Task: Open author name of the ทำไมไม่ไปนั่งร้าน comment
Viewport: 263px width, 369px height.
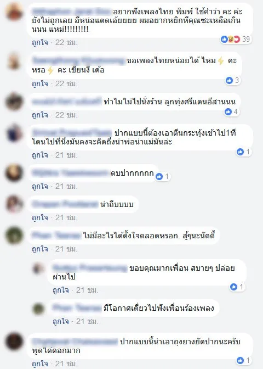Action: point(66,102)
